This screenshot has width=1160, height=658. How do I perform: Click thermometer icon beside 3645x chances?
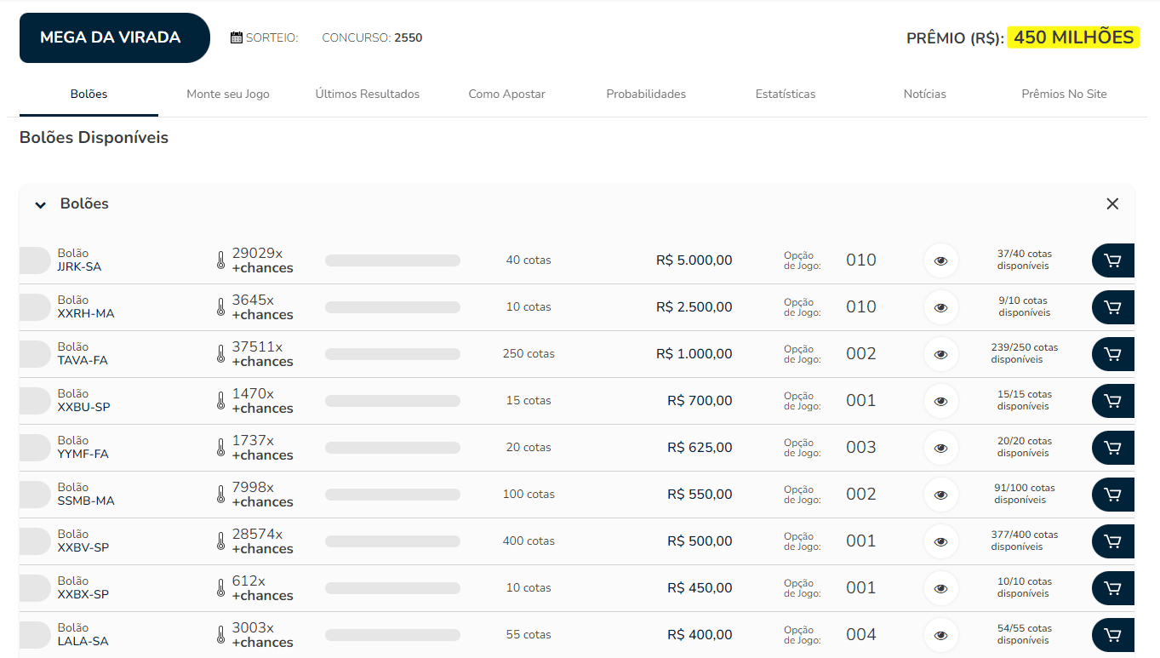[x=220, y=307]
